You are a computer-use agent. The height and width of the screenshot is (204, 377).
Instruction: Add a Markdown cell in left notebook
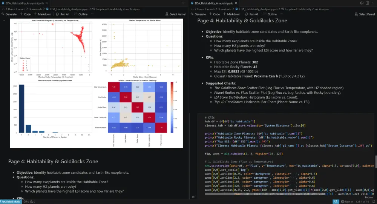(x=42, y=14)
